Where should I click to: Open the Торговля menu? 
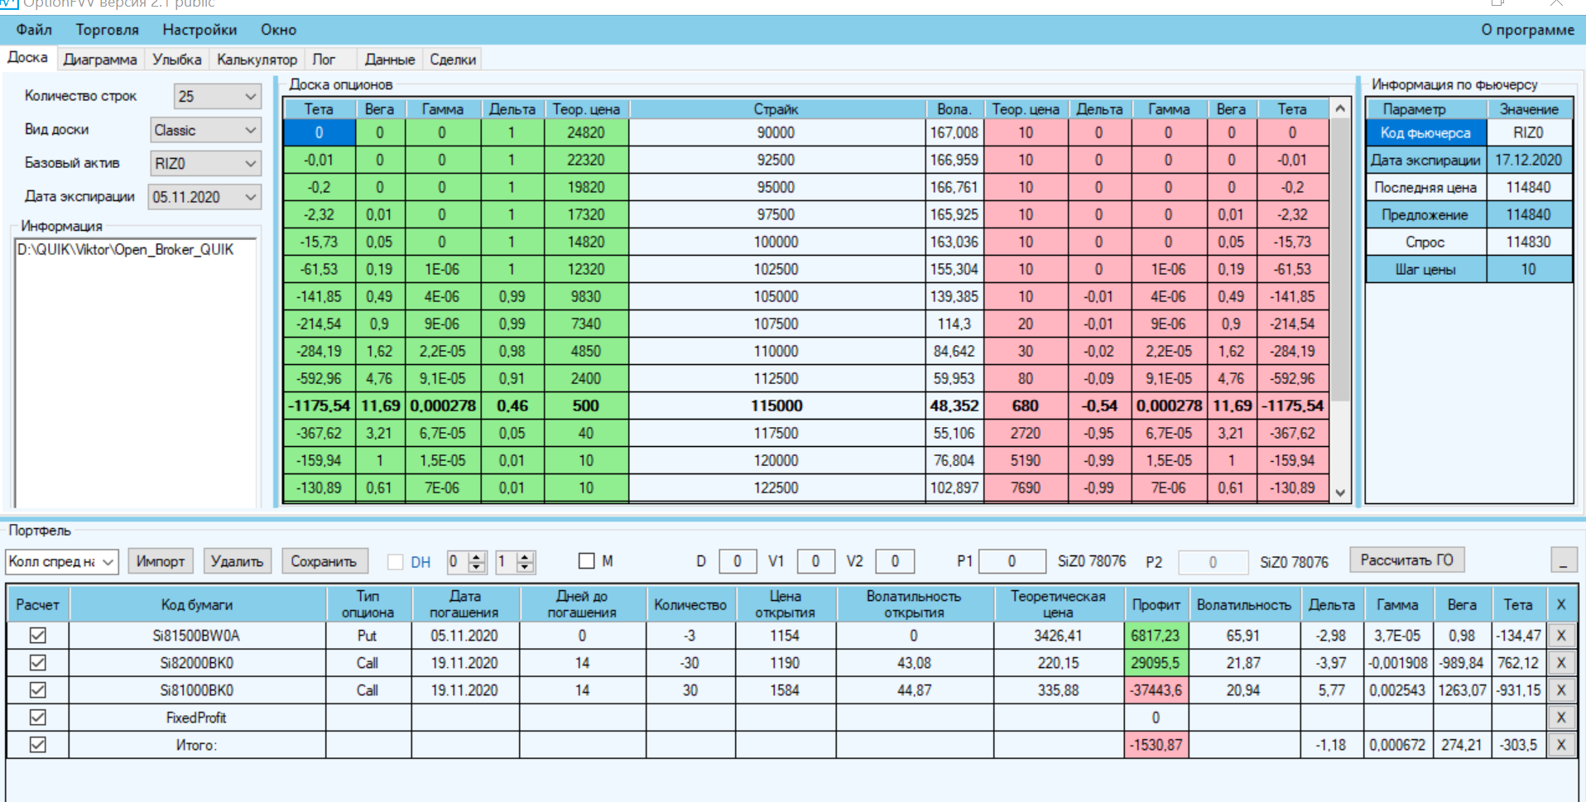pos(108,30)
